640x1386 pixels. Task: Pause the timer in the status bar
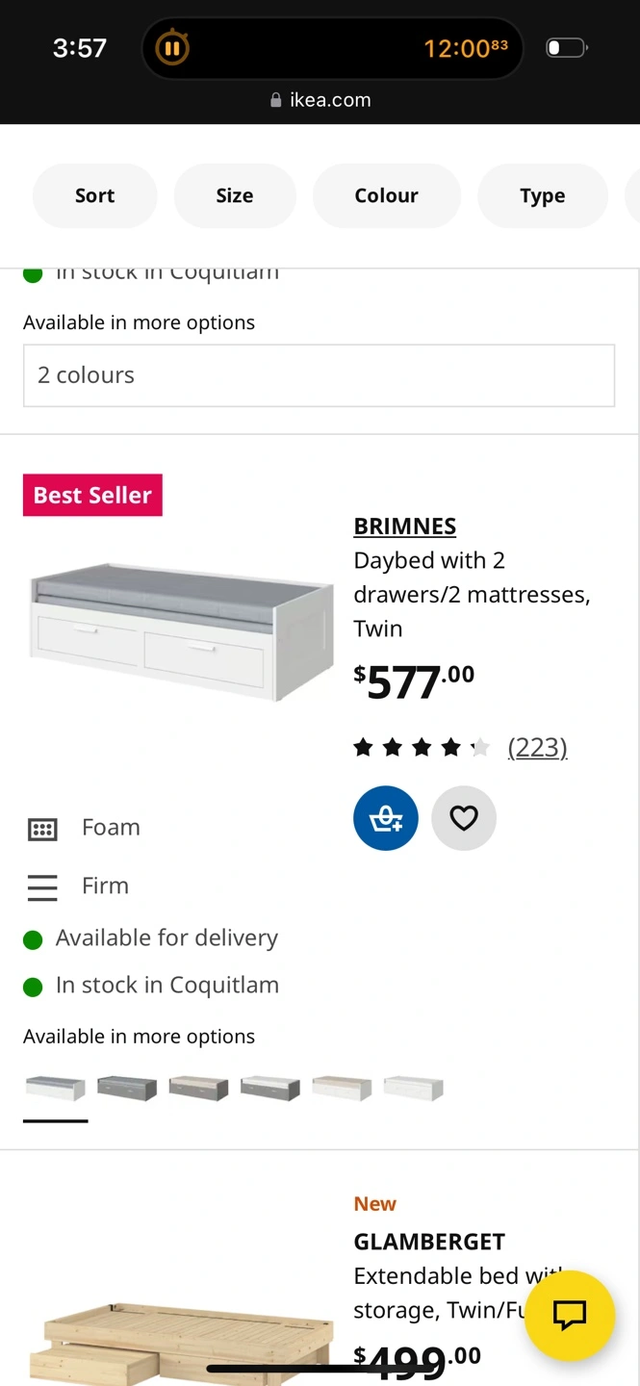coord(172,48)
